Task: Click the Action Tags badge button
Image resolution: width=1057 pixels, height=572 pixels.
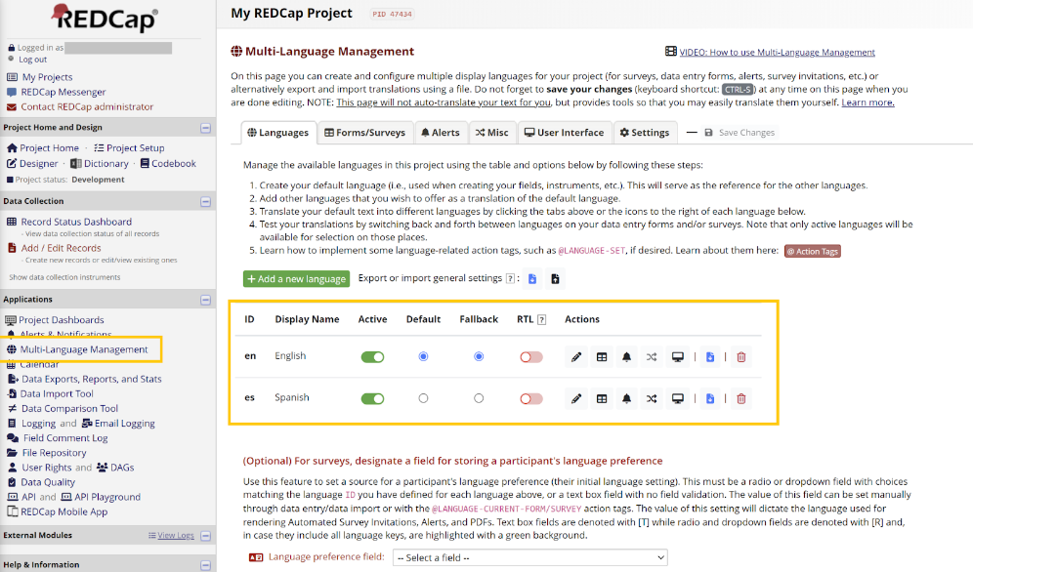Action: [812, 251]
